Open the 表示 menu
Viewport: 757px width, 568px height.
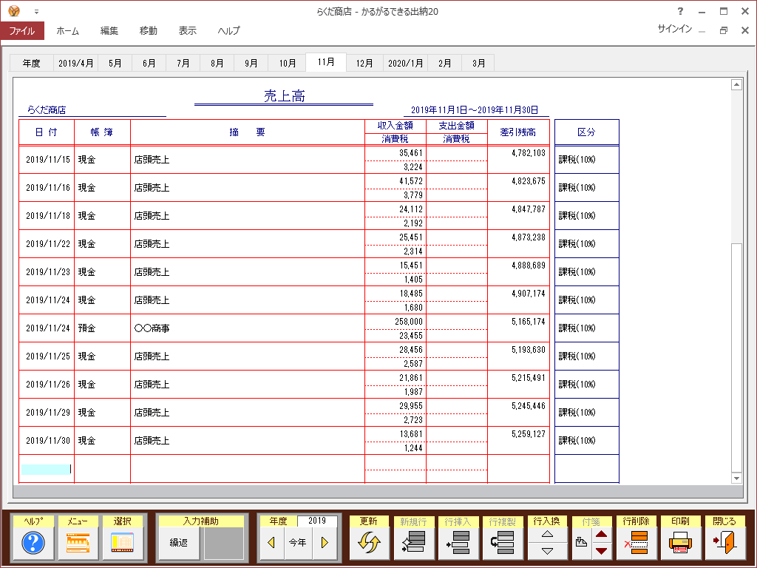point(187,30)
